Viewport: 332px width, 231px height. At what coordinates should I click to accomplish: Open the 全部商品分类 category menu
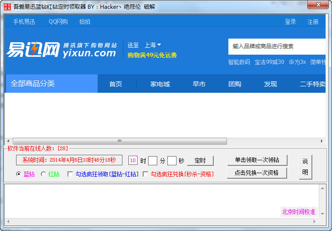[x=51, y=84]
